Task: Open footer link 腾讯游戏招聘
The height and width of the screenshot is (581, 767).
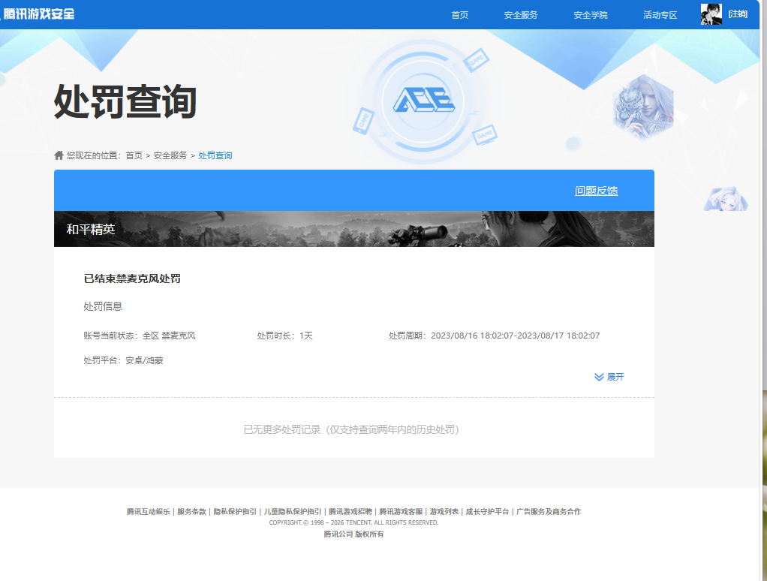Action: click(350, 511)
